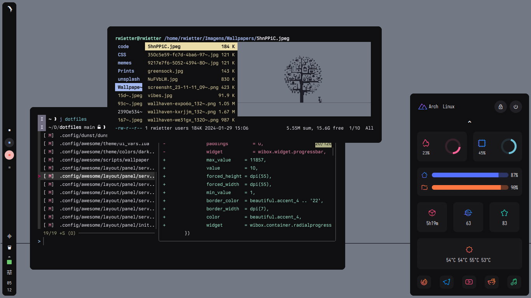
Task: Select the wallhaven-kxrjjm_132~.png file
Action: pos(191,112)
